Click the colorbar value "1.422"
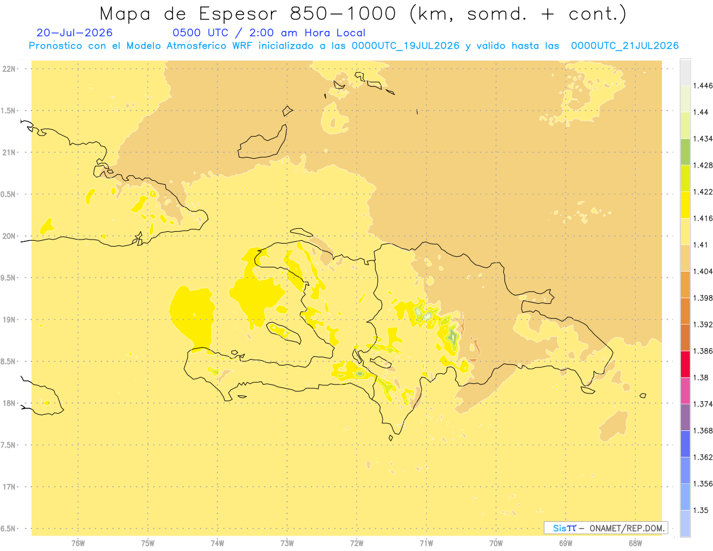 tap(702, 191)
